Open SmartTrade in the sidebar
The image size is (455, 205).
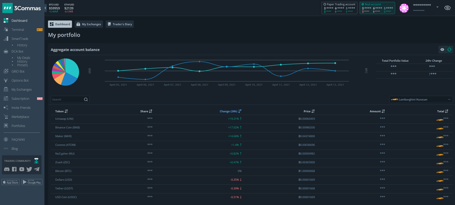[20, 39]
